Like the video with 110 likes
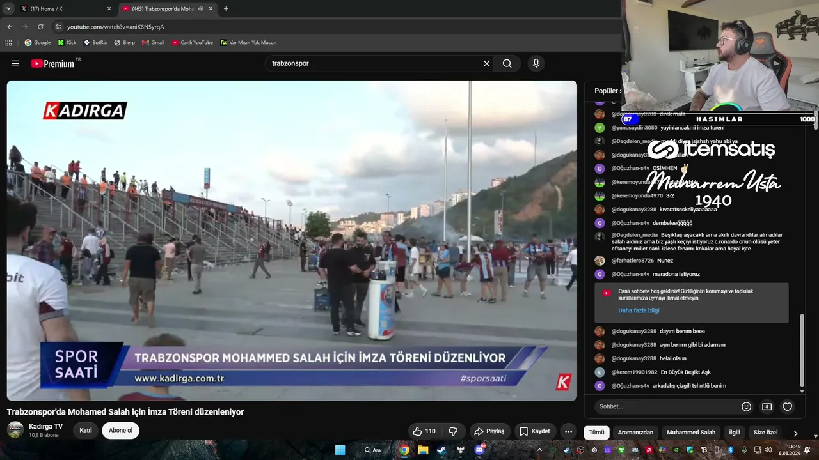 click(424, 431)
